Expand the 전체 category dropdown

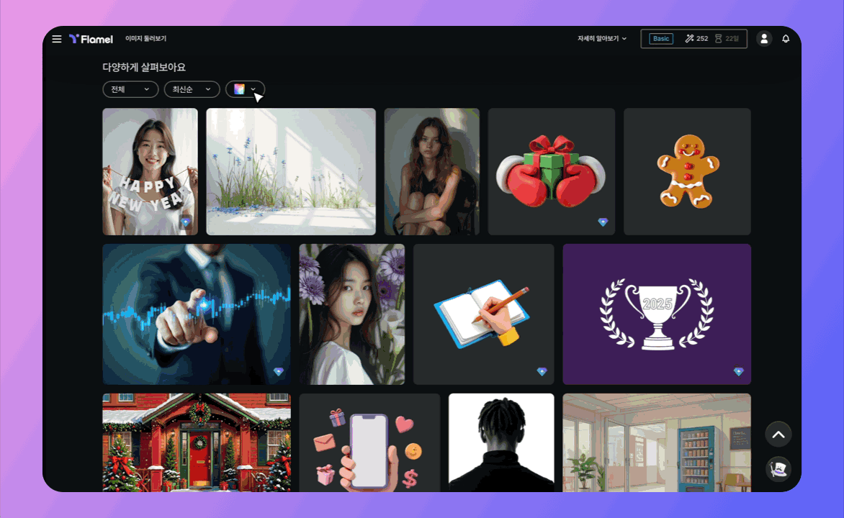click(x=130, y=89)
